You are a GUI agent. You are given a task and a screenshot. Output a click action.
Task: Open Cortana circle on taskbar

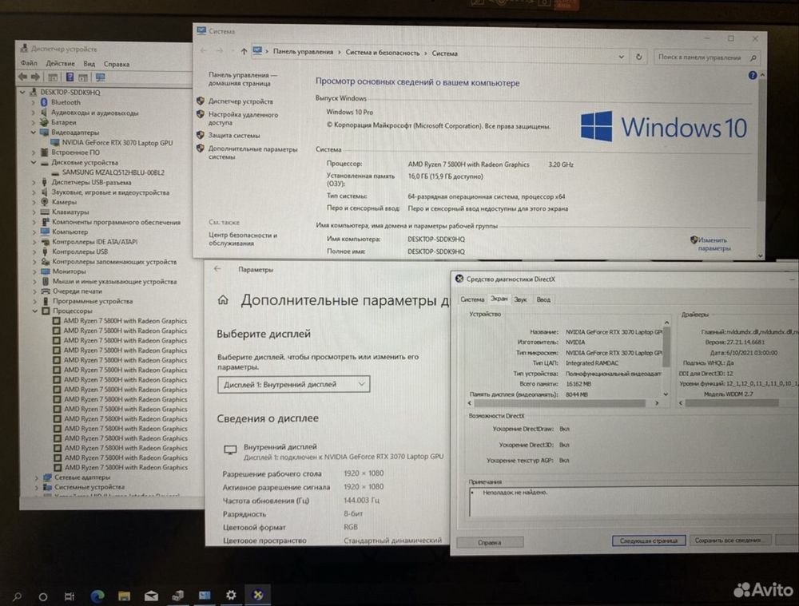pyautogui.click(x=43, y=596)
